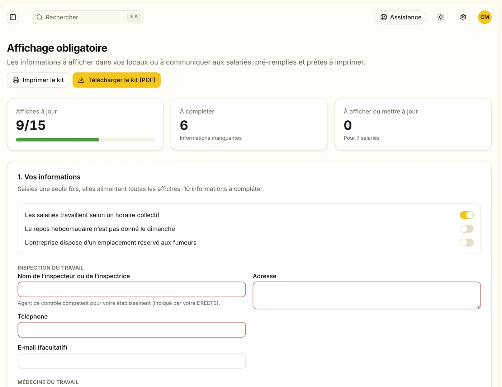Click the '1. Vos informations' heading

click(x=49, y=177)
